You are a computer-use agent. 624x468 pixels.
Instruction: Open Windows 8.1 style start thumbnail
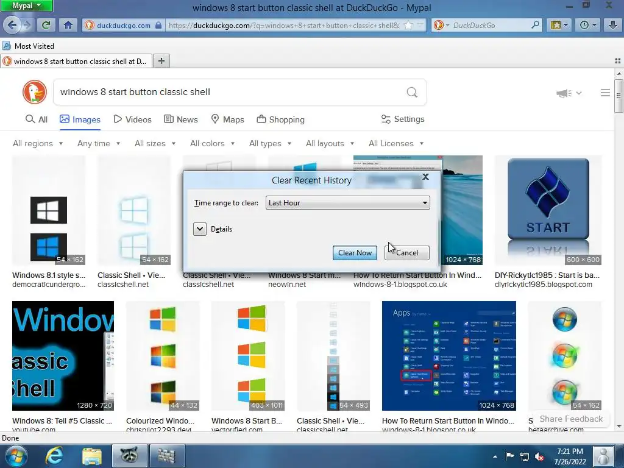coord(49,210)
